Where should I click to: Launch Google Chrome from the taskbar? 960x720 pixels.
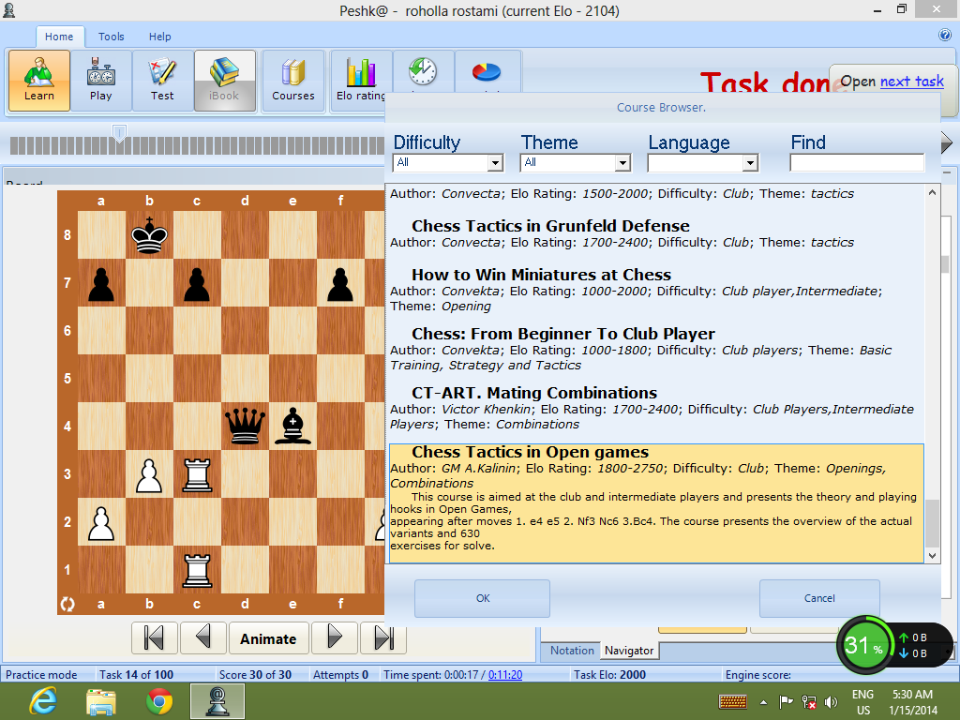159,701
